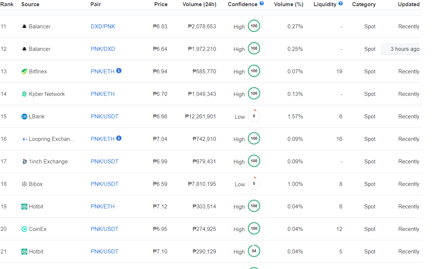Open Kyber Network PNK/ETH pair link
The image size is (448, 269).
click(103, 94)
